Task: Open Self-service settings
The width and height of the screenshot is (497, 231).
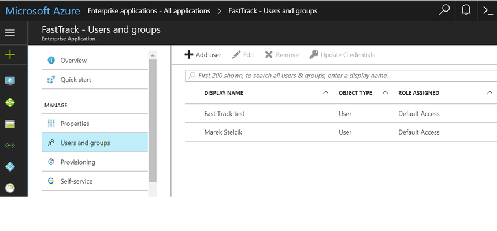Action: pyautogui.click(x=95, y=181)
